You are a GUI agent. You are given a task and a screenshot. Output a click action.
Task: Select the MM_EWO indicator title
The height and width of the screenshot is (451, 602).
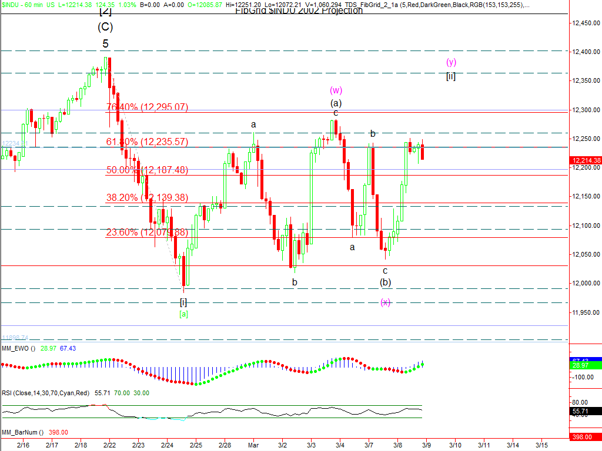tap(19, 348)
